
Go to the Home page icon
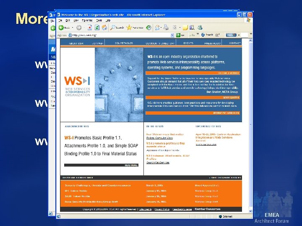(x=104, y=28)
